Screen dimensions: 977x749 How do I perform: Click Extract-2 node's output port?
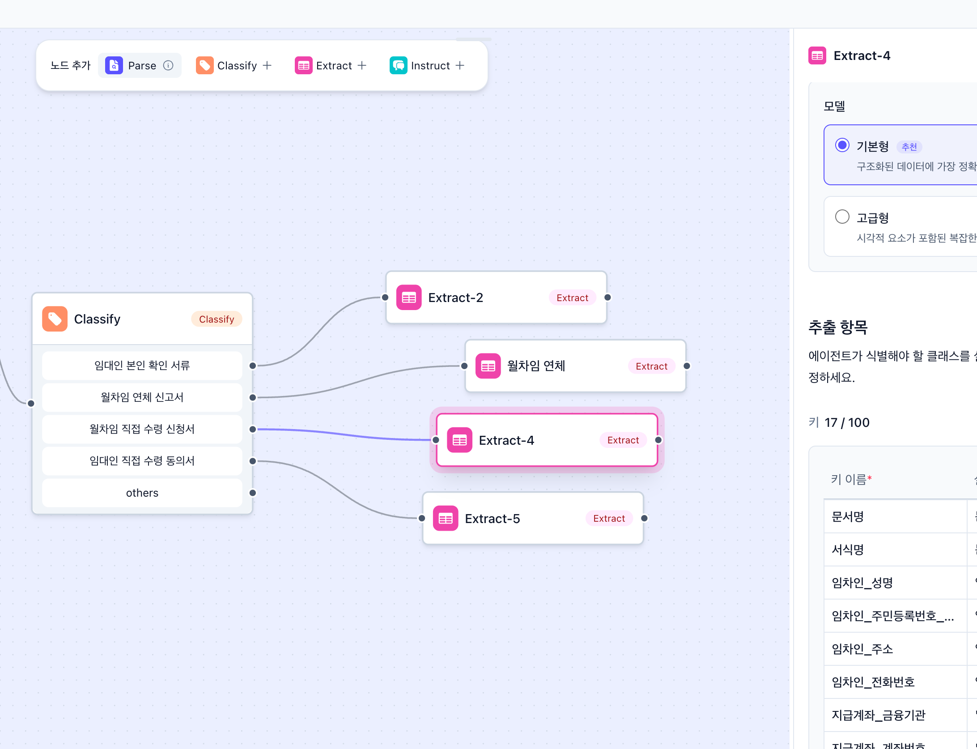(608, 298)
